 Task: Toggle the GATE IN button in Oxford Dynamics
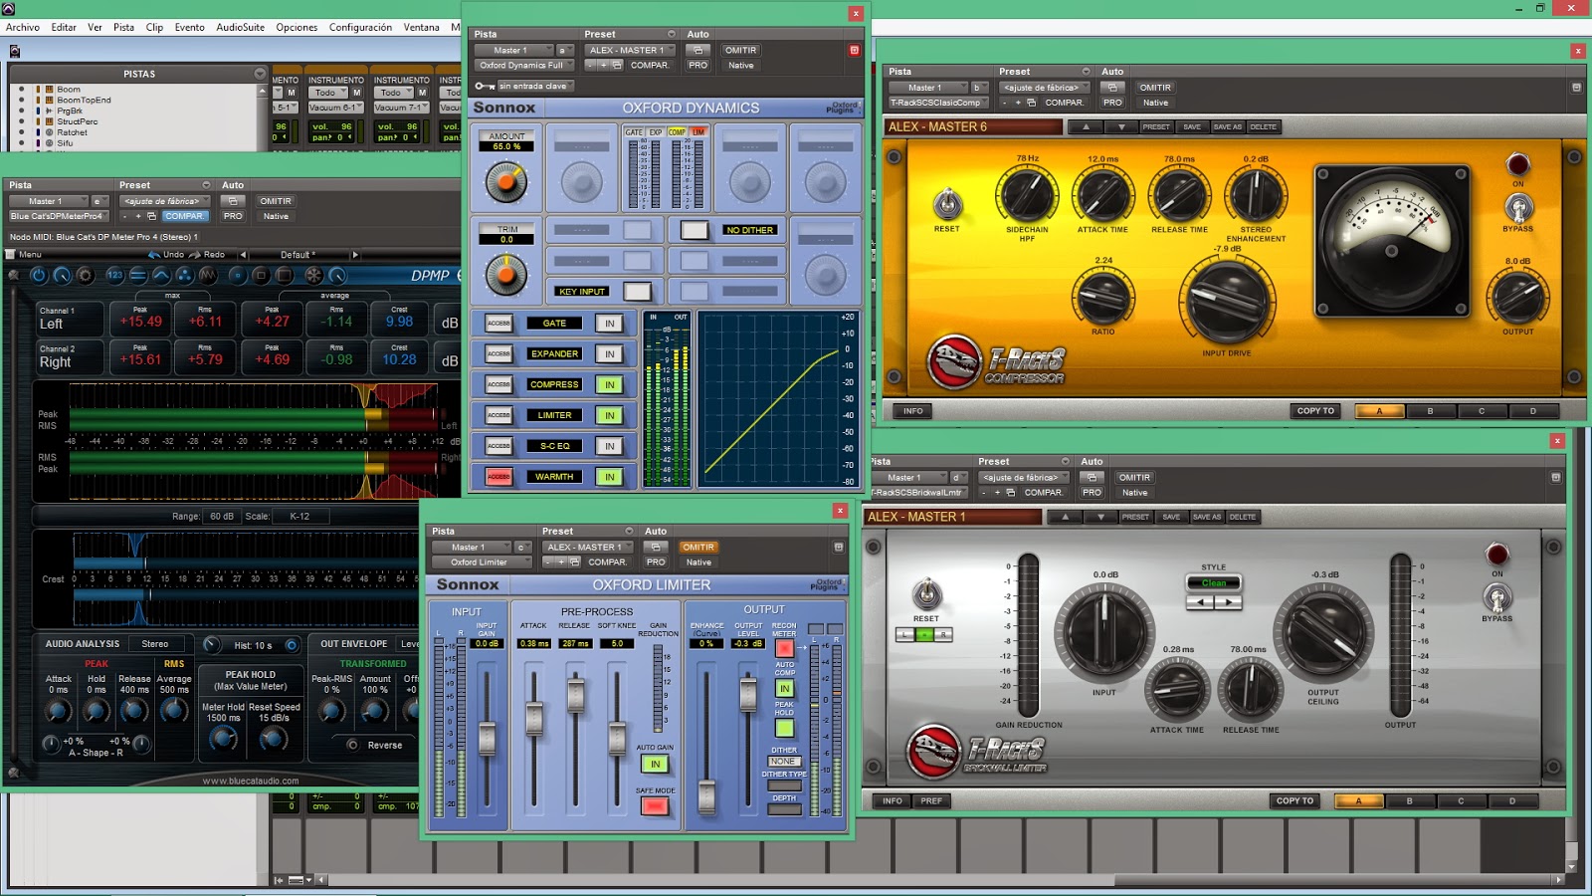click(609, 324)
